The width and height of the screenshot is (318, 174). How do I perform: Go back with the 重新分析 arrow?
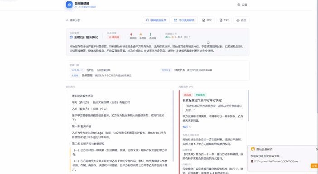point(67,20)
